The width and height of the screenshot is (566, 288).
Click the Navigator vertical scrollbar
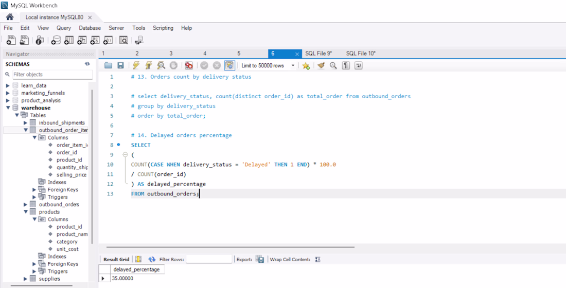tap(93, 168)
